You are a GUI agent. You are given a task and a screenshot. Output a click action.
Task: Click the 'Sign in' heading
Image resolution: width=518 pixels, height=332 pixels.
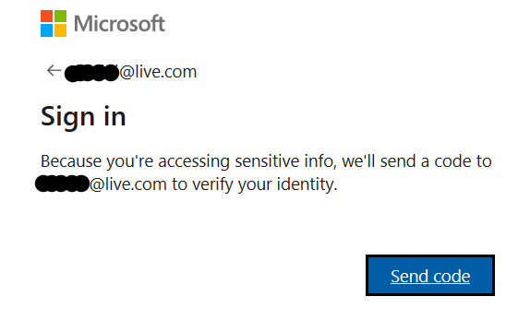tap(83, 117)
